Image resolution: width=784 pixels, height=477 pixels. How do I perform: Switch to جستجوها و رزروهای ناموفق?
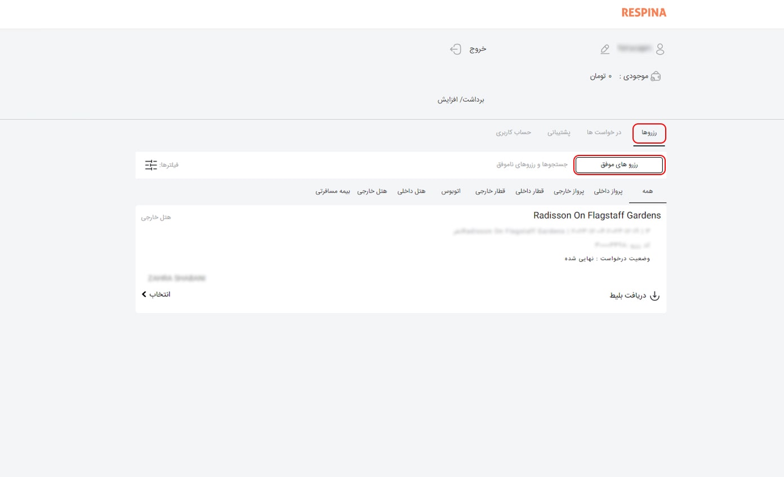532,165
